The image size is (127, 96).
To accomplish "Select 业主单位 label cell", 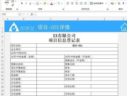I will pyautogui.click(x=24, y=49).
